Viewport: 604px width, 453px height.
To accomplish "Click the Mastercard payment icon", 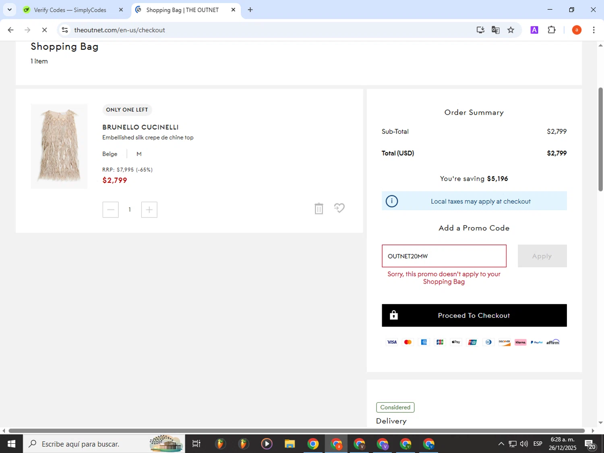I will point(408,342).
